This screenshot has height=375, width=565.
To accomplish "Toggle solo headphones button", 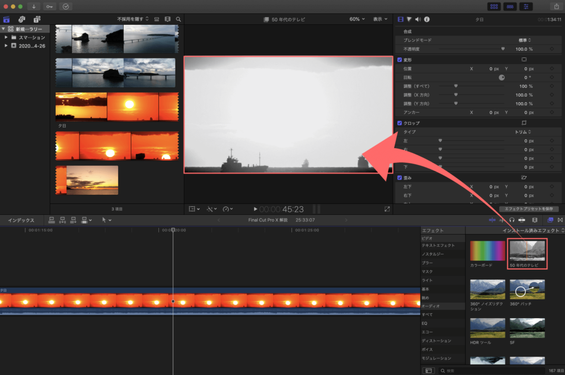I will click(x=512, y=220).
